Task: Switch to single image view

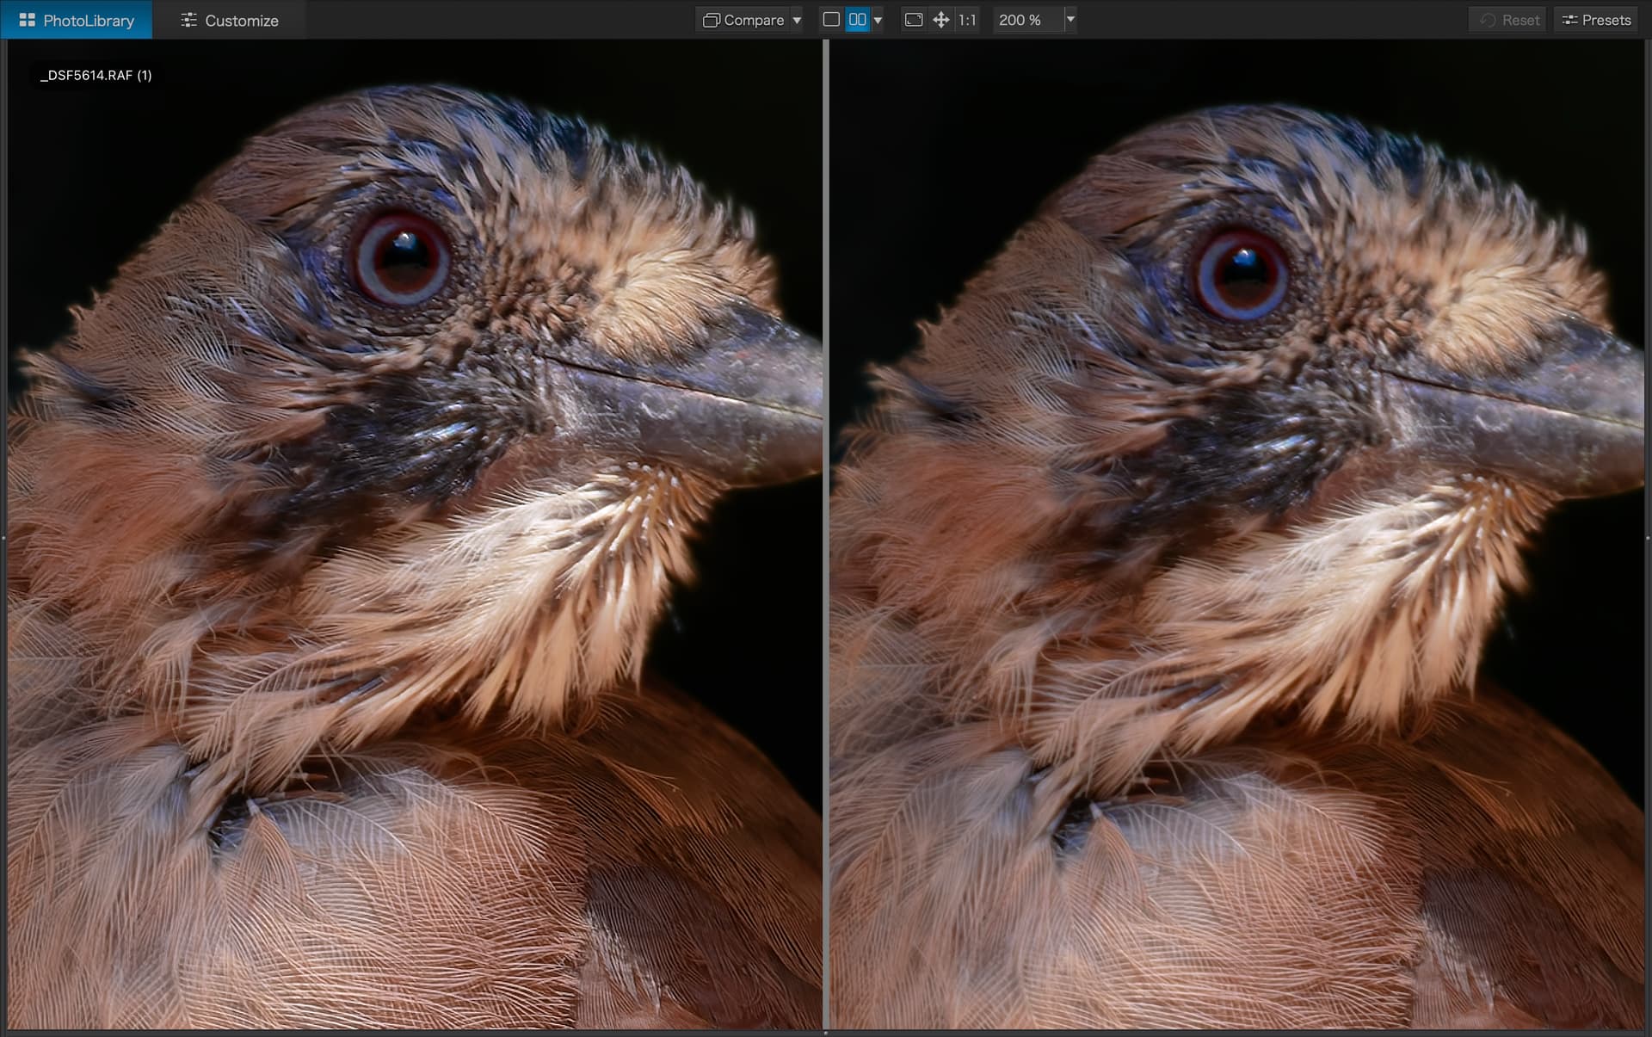Action: (x=831, y=20)
